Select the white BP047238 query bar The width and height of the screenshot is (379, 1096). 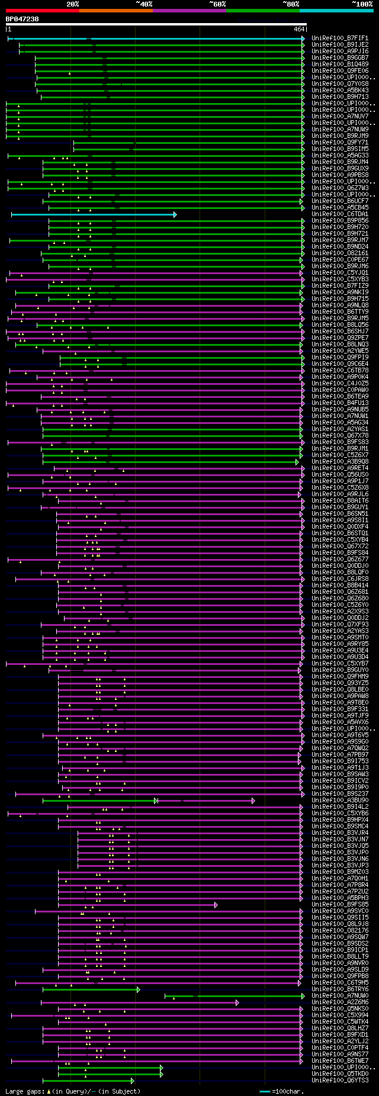(156, 24)
